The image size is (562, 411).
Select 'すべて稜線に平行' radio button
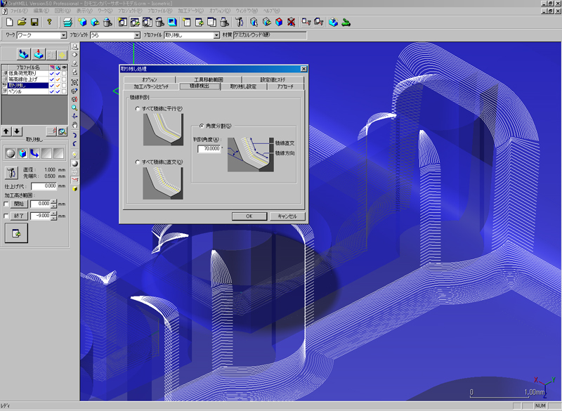pyautogui.click(x=138, y=109)
